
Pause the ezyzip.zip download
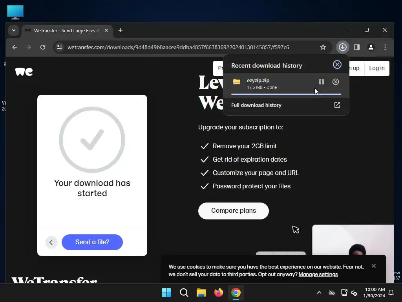(321, 82)
